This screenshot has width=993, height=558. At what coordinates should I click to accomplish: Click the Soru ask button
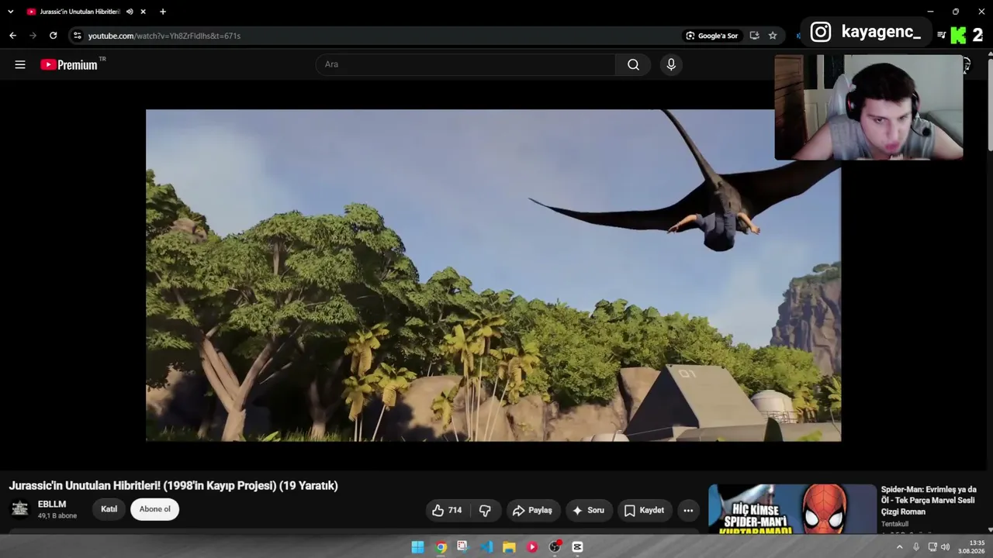[x=588, y=510]
